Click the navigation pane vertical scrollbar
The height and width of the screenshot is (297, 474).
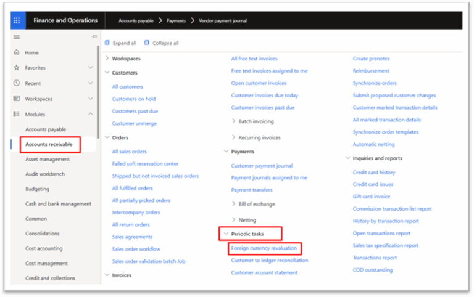click(98, 92)
